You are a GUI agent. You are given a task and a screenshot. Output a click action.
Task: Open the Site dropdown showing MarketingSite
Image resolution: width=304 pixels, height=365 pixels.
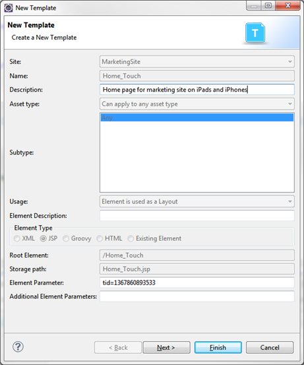[197, 61]
